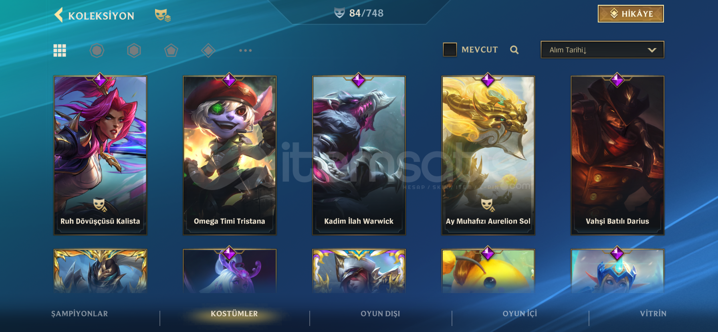Show more filters with three dots
Viewport: 718px width, 332px height.
[x=245, y=51]
